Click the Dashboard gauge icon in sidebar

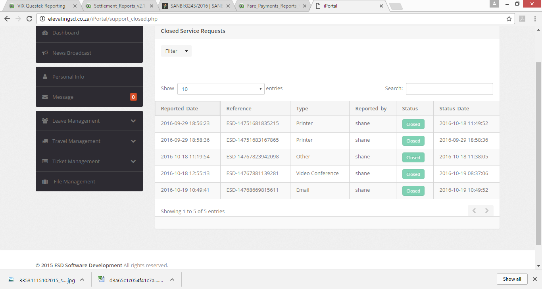[45, 33]
